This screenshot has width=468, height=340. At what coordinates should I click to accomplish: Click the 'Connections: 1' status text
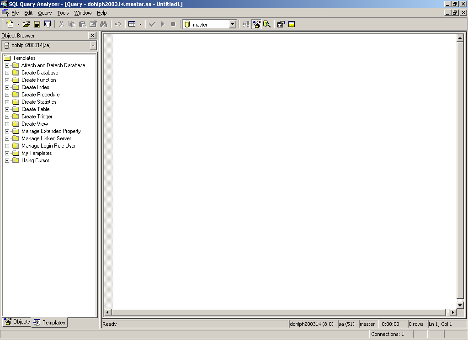point(388,334)
